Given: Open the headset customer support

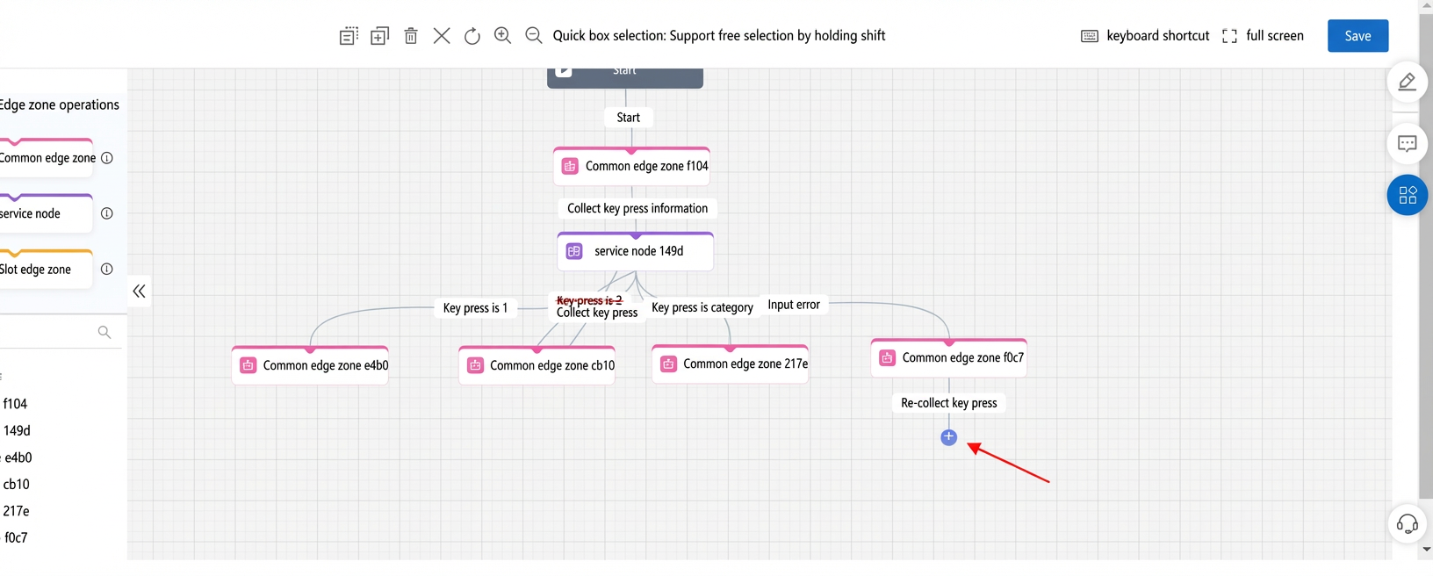Looking at the screenshot, I should coord(1408,525).
